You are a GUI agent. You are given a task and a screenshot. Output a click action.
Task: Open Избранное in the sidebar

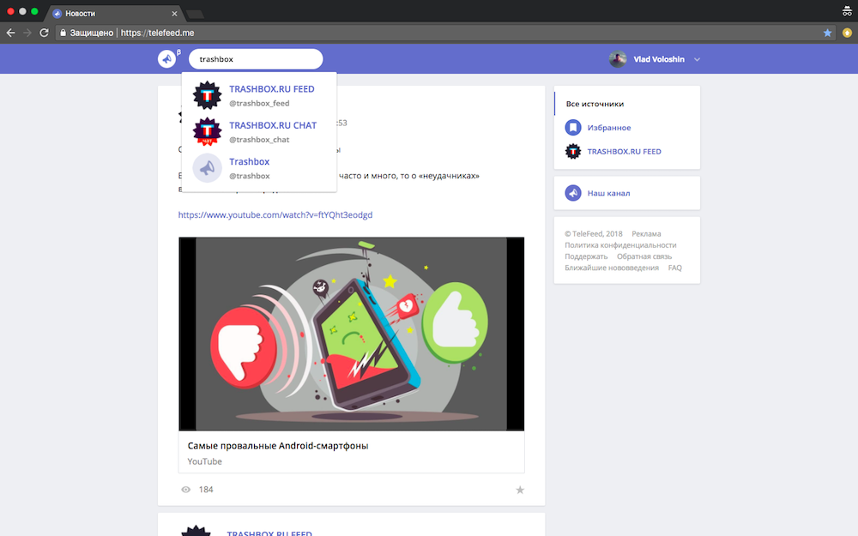coord(609,128)
